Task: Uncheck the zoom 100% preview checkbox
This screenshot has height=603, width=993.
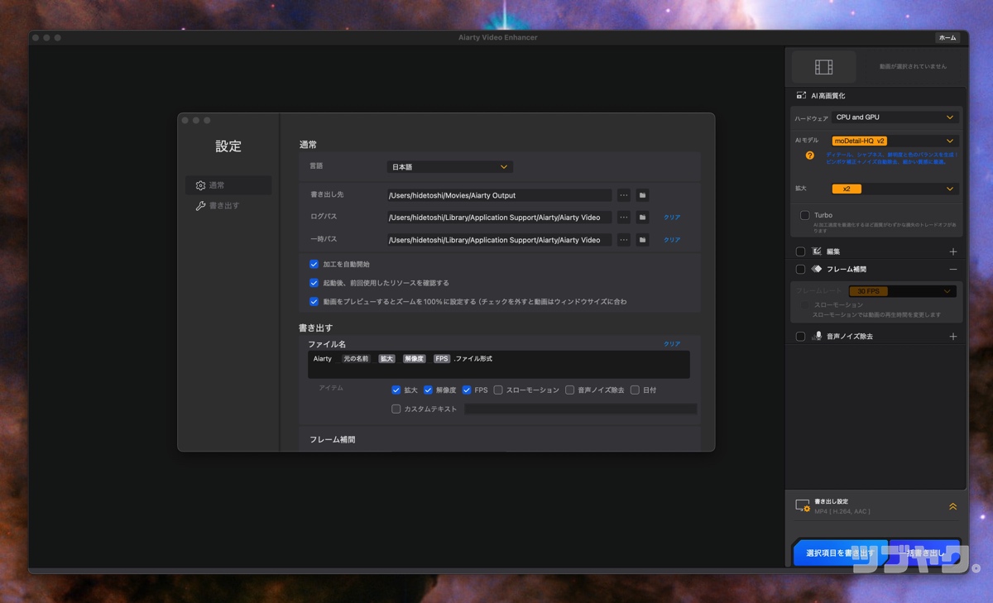Action: pos(314,302)
